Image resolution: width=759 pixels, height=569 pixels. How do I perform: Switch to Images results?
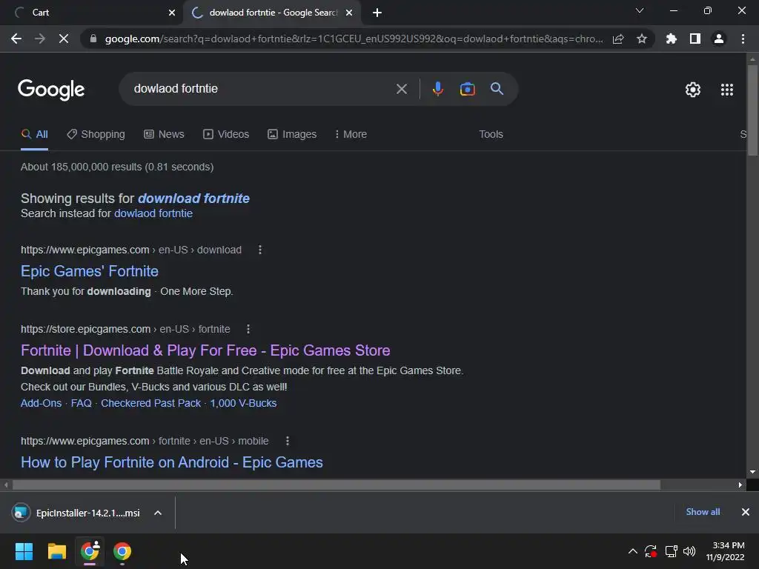point(292,134)
